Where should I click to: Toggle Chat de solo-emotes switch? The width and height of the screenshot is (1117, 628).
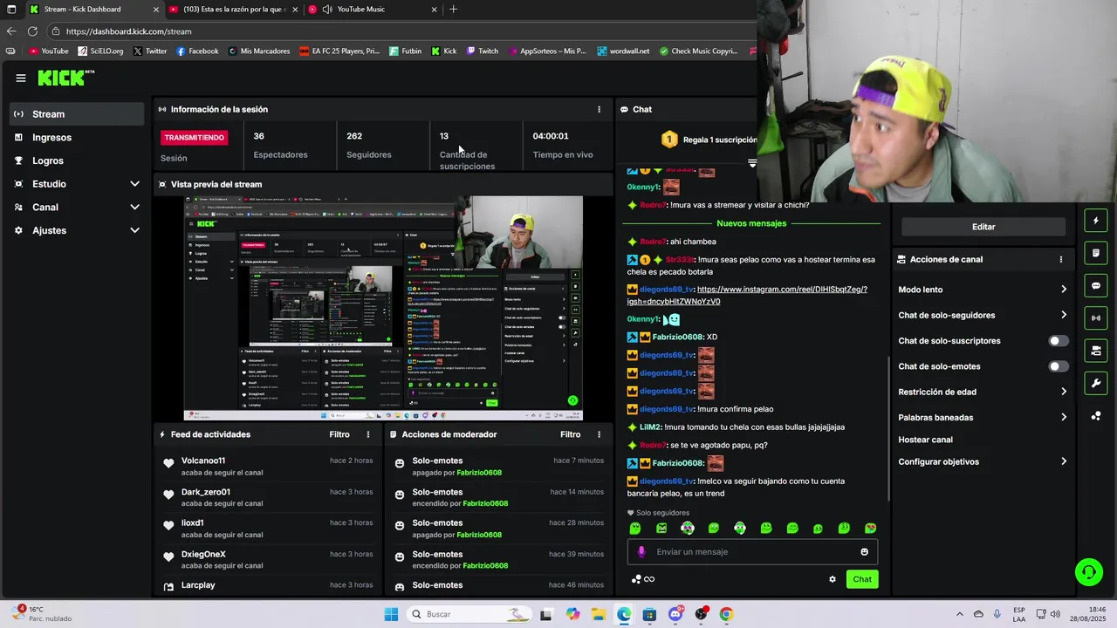click(1058, 366)
